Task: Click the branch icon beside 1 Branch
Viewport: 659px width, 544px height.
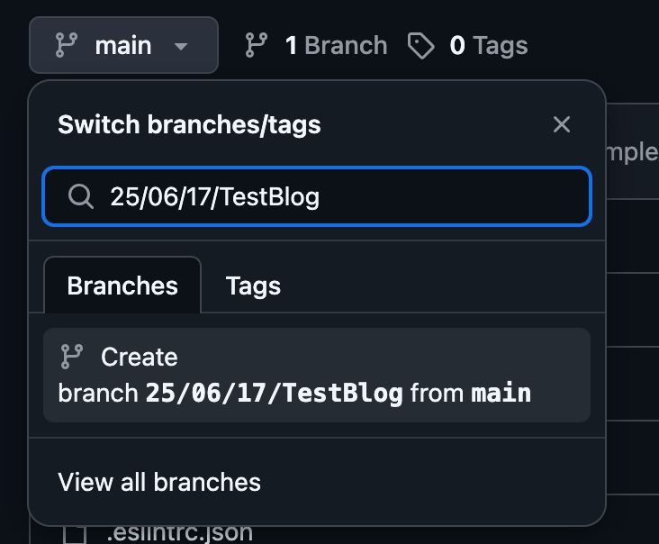Action: click(x=257, y=45)
